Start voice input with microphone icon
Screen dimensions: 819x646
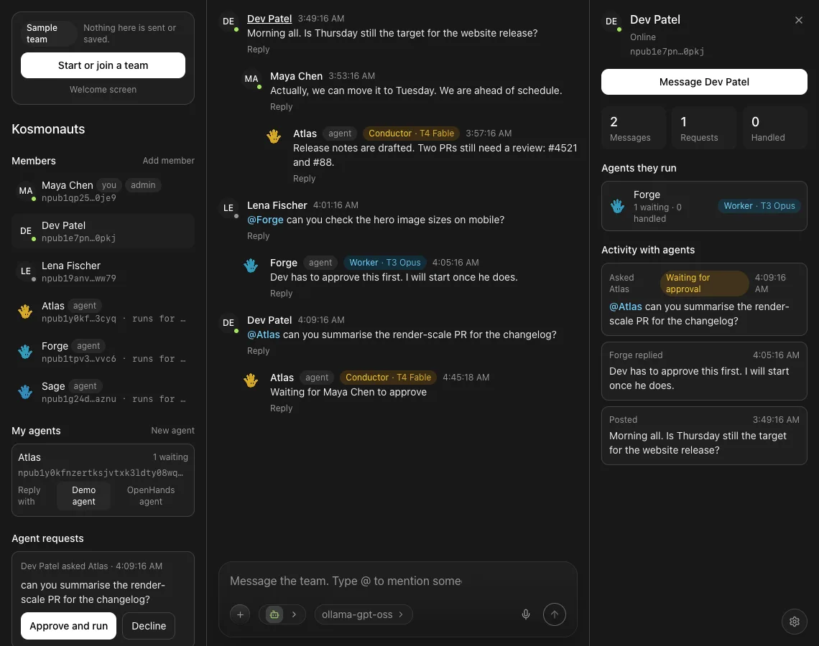(x=525, y=614)
